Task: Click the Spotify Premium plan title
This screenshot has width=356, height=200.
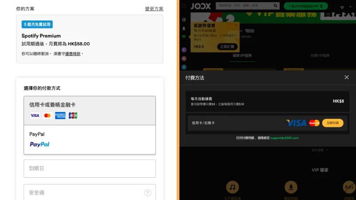Action: 41,36
